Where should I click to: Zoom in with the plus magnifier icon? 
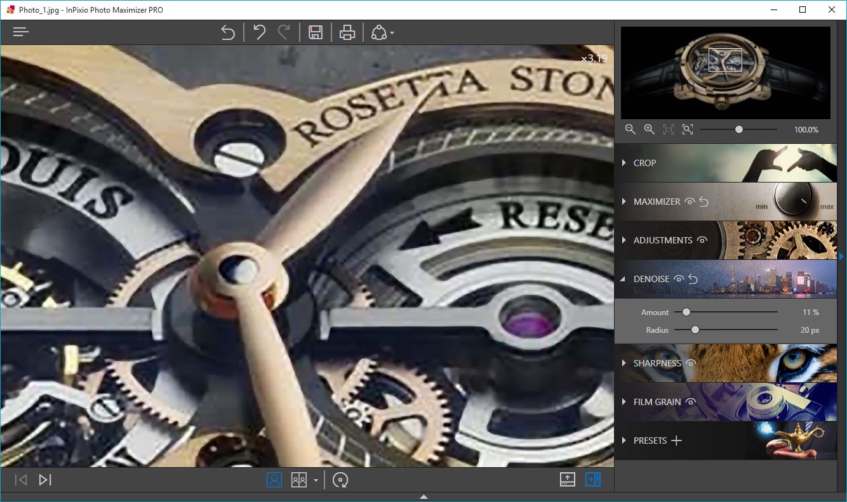click(x=650, y=129)
